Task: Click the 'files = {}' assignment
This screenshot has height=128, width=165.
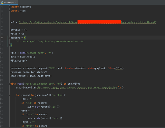Action: (x=17, y=34)
